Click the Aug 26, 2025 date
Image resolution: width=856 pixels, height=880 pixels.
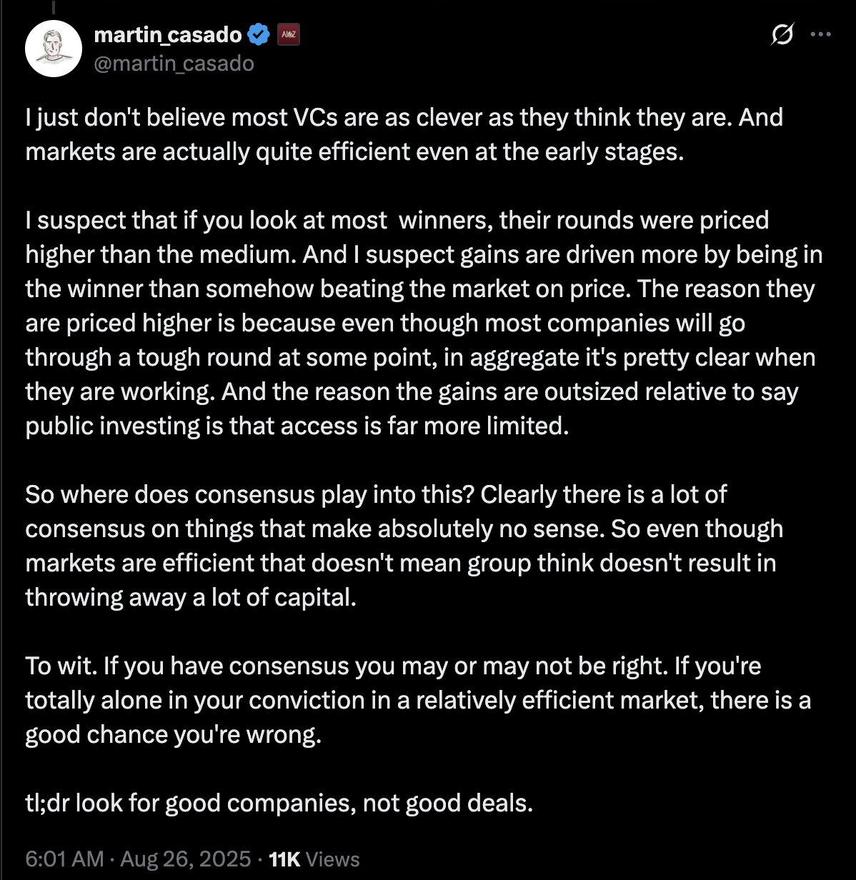pyautogui.click(x=186, y=859)
